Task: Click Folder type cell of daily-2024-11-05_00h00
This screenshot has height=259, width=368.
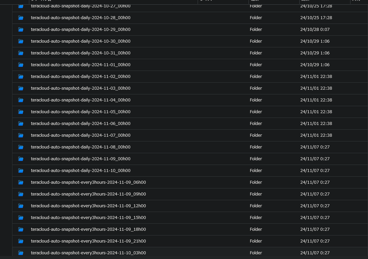Action: coord(256,112)
